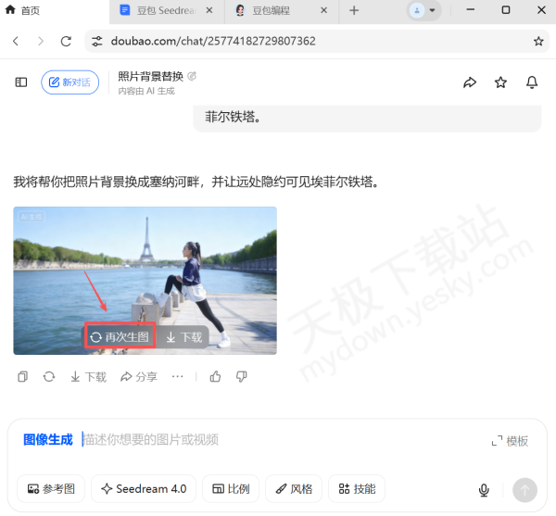Click 再次生图 to regenerate the image
The image size is (556, 516).
[120, 337]
